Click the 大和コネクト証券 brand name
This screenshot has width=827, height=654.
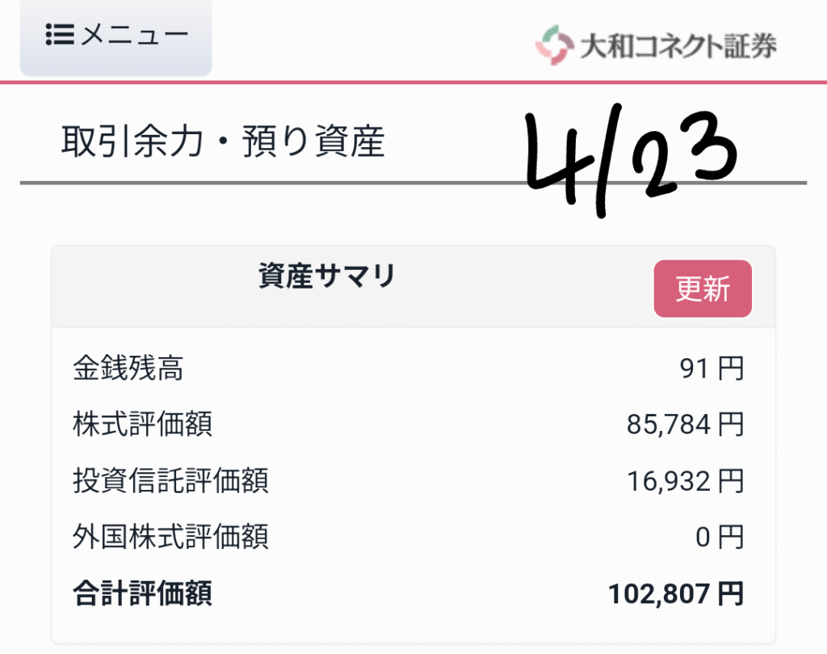click(x=678, y=46)
